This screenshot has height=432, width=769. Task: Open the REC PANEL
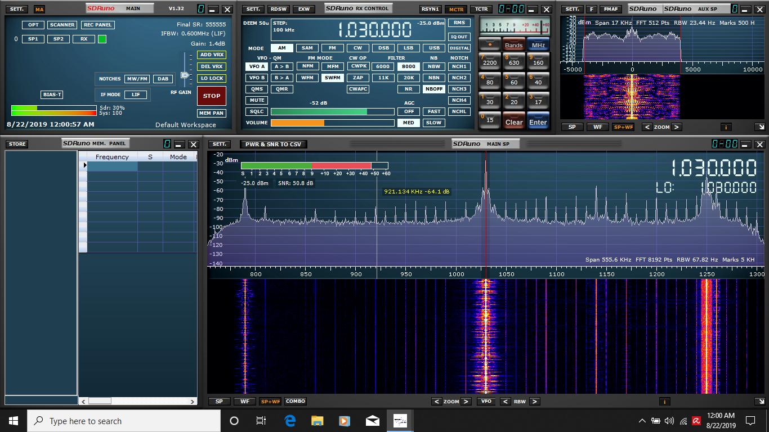[97, 25]
